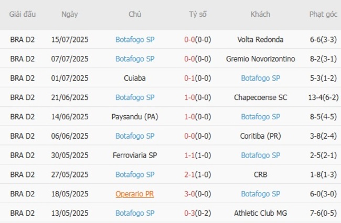The width and height of the screenshot is (341, 223).
Task: Select the 0-3 score against Athletic Club MG
Action: (189, 213)
